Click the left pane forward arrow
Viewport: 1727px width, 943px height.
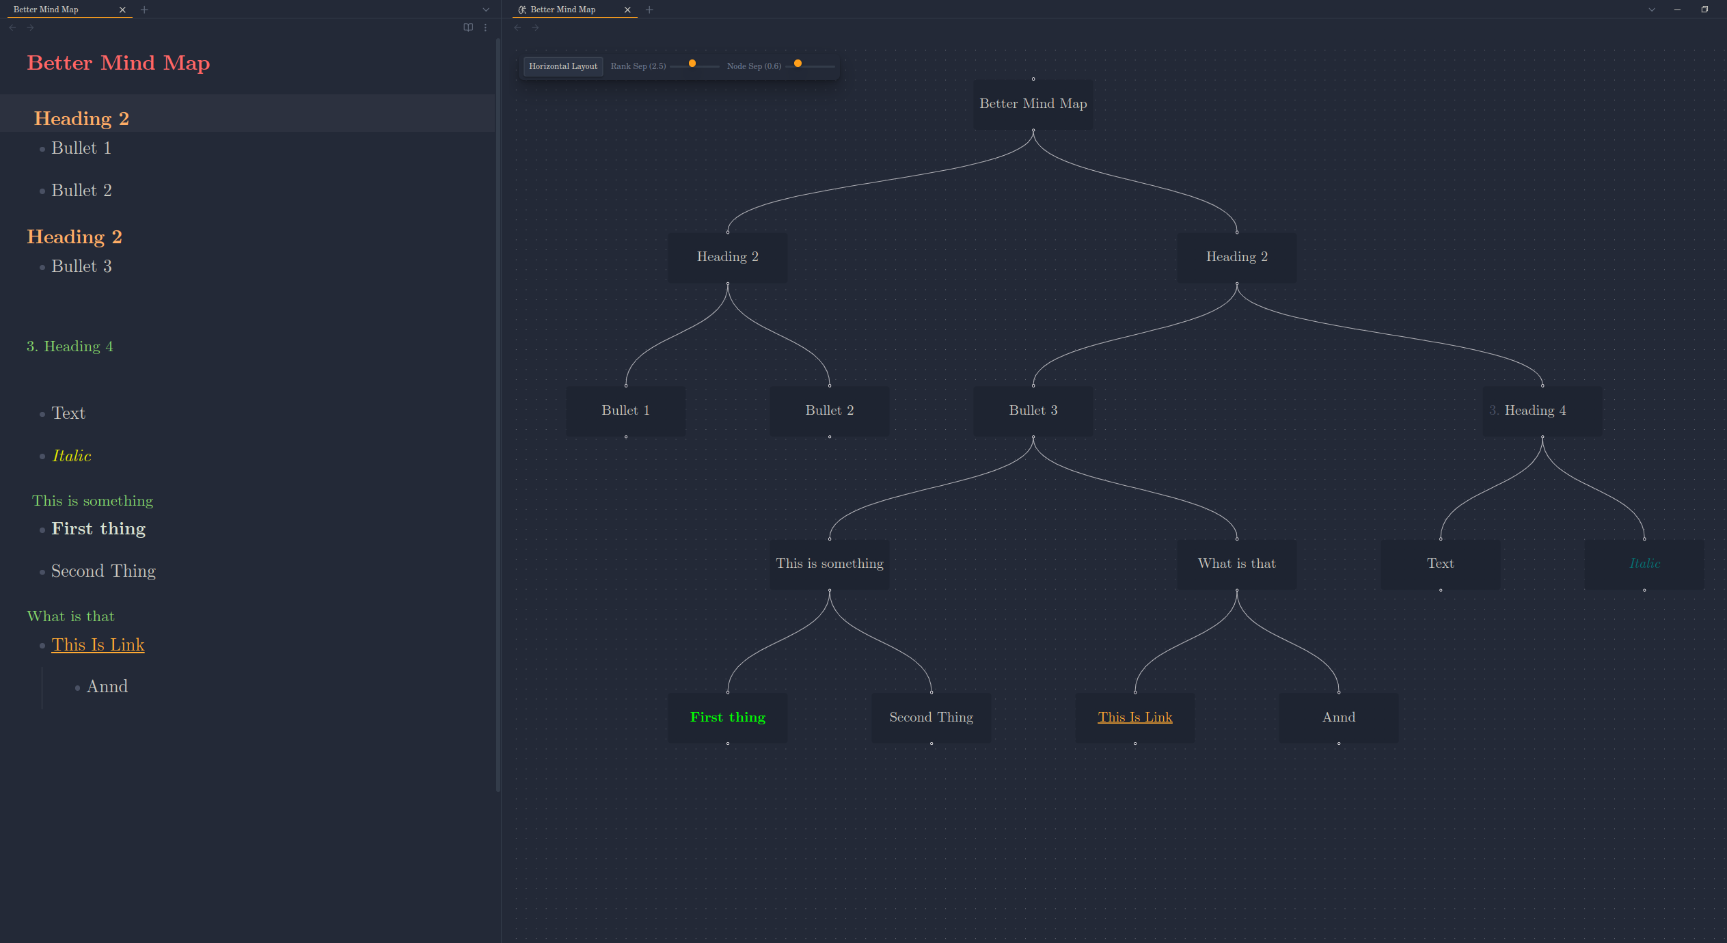pyautogui.click(x=30, y=27)
